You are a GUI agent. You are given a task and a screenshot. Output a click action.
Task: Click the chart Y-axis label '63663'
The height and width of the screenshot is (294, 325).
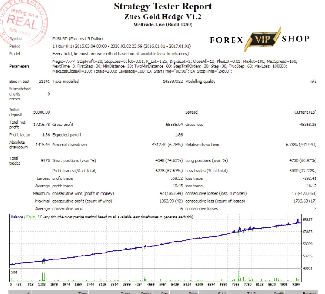(x=308, y=232)
